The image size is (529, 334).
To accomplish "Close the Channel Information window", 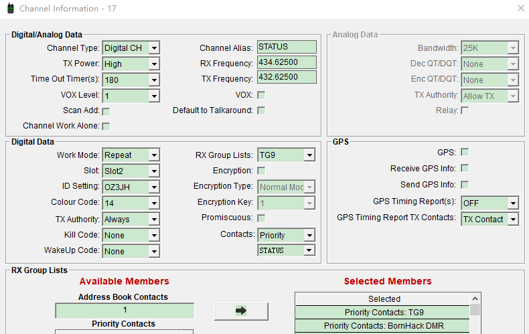I will (520, 9).
